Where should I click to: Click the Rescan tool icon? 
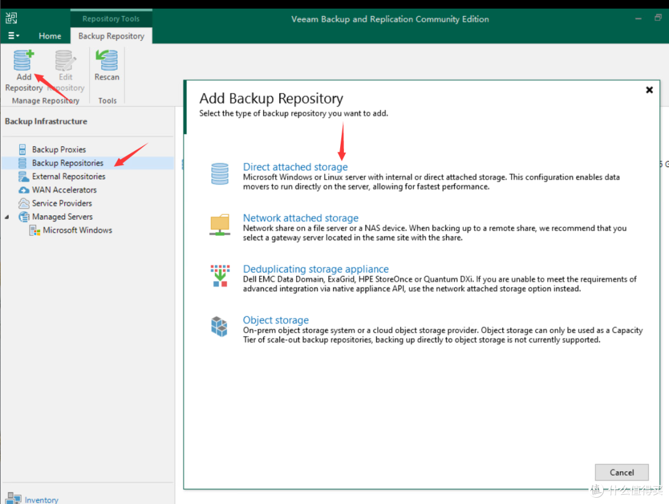107,60
